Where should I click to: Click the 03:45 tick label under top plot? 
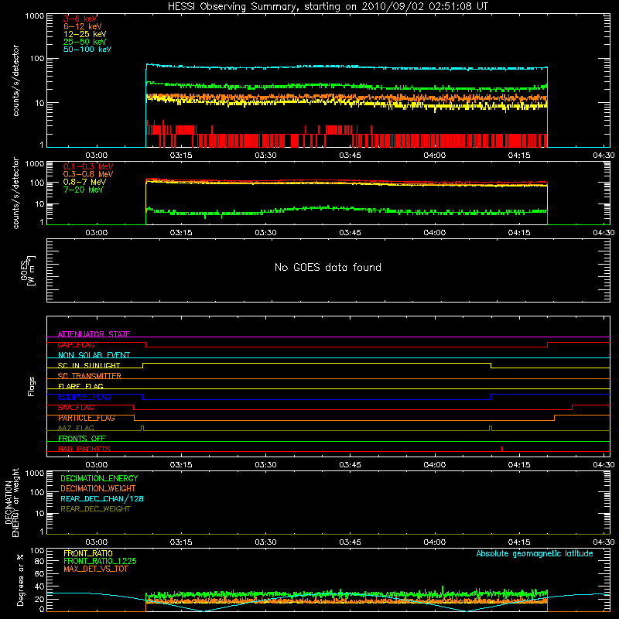[x=350, y=156]
